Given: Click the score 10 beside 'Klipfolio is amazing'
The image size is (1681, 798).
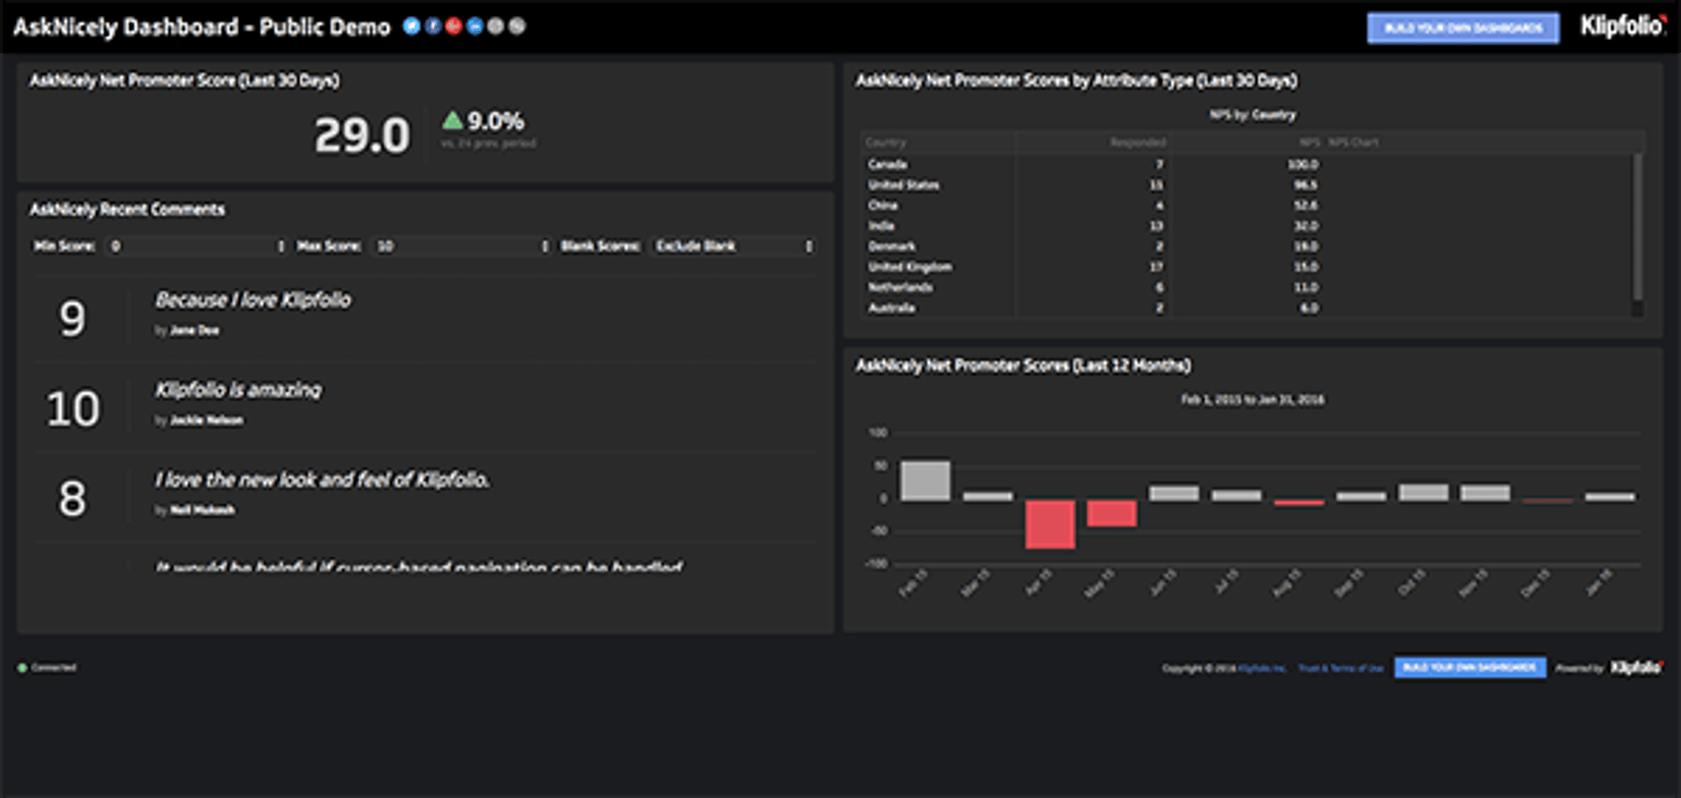Looking at the screenshot, I should pyautogui.click(x=73, y=409).
